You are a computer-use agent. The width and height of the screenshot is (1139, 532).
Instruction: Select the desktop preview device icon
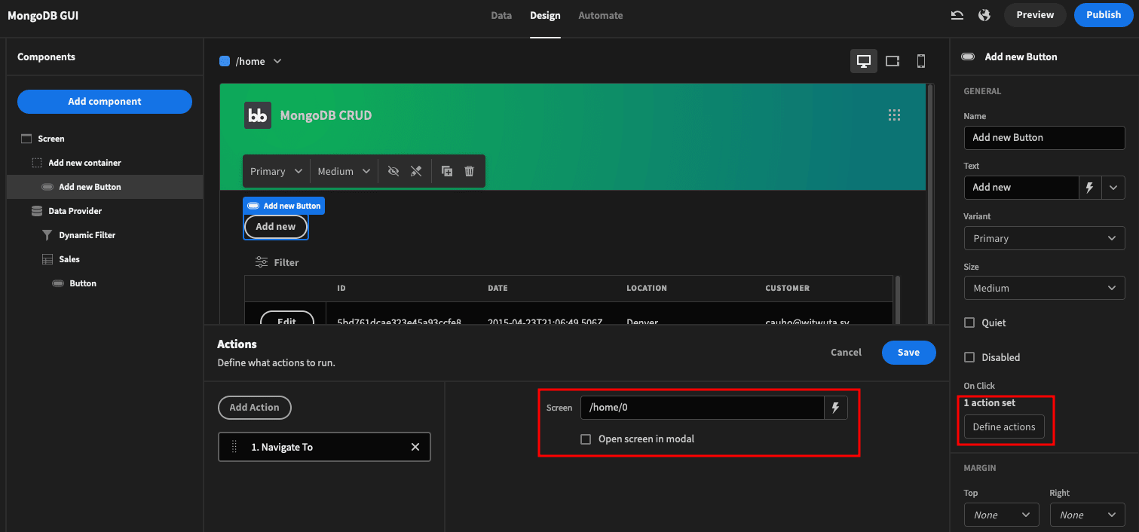click(x=864, y=61)
